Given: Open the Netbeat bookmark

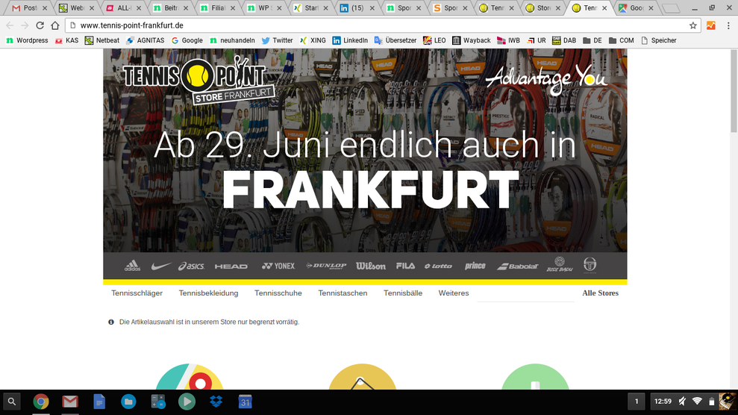Looking at the screenshot, I should 102,40.
